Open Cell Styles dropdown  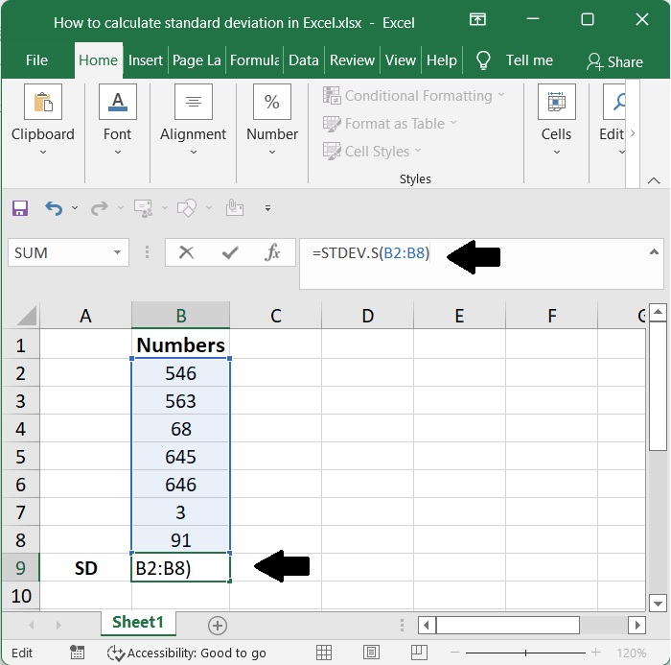372,152
